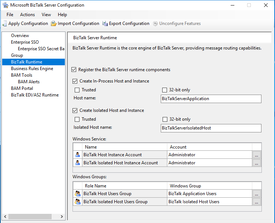Viewport: 275px width, 223px height.
Task: Minimize the BizTalk Server Configuration window
Action: (233, 5)
